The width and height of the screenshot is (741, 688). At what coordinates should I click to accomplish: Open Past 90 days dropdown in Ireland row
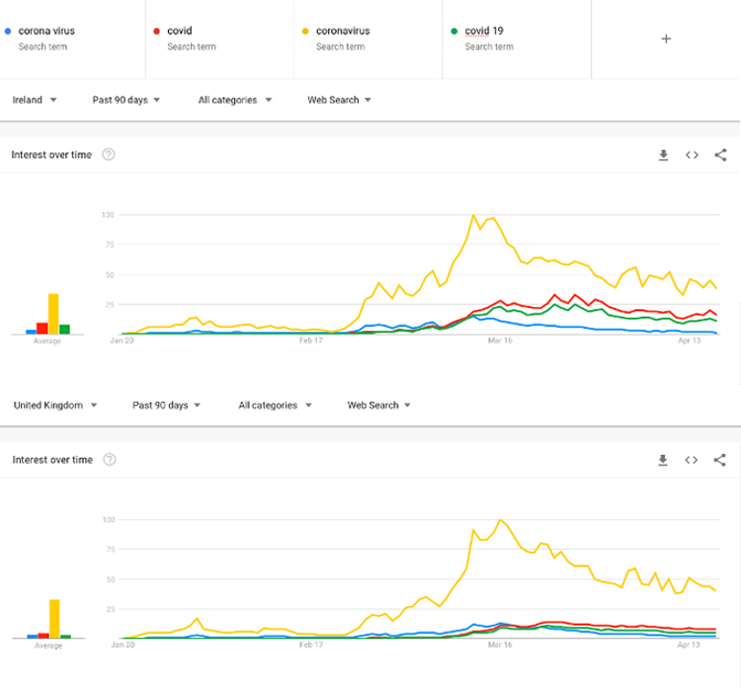point(126,100)
